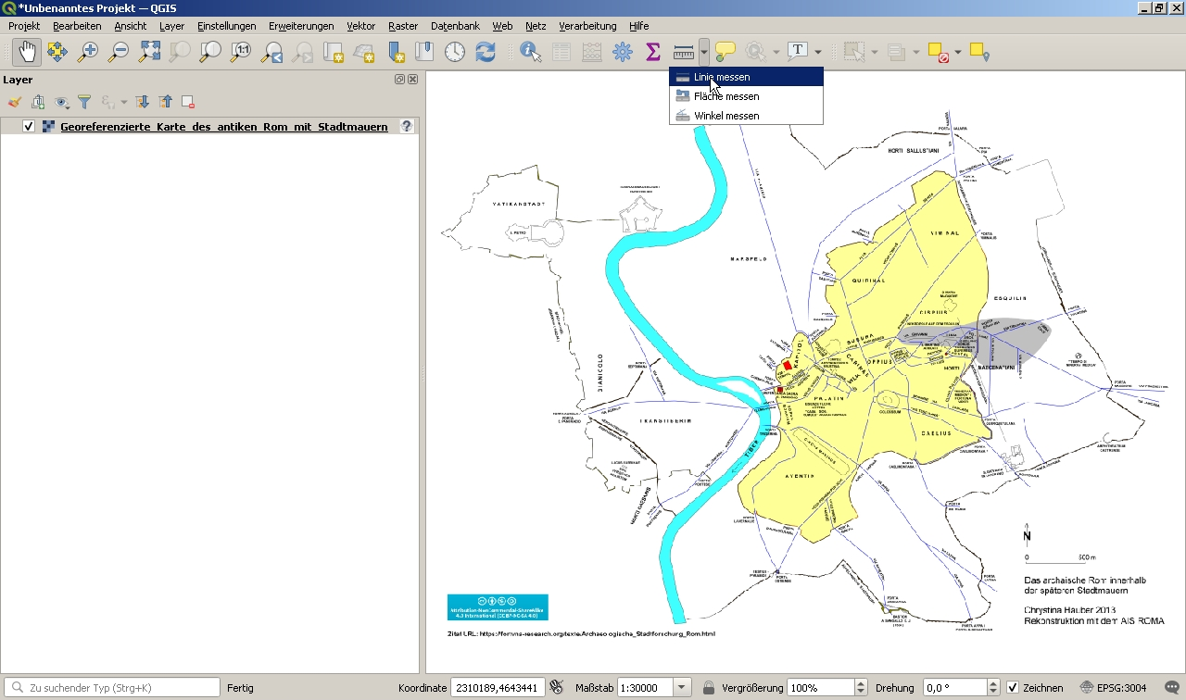Viewport: 1186px width, 700px height.
Task: Open the measure tool dropdown arrow
Action: tap(704, 52)
